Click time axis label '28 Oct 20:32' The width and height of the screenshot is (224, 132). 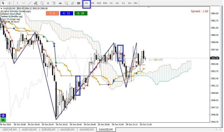click(62, 124)
